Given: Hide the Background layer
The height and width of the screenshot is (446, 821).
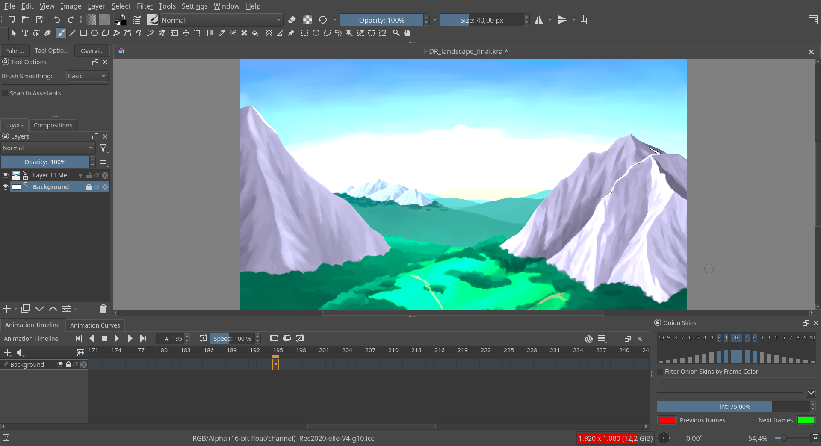Looking at the screenshot, I should [6, 187].
